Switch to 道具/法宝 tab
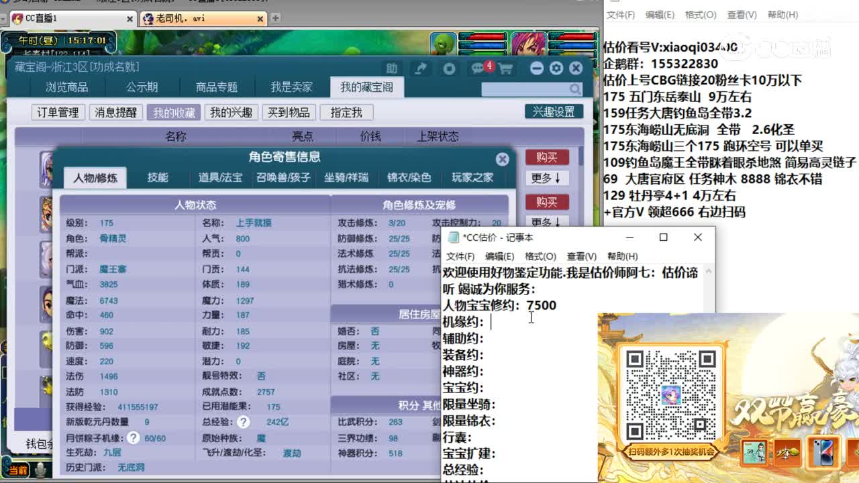This screenshot has height=483, width=859. click(x=220, y=177)
